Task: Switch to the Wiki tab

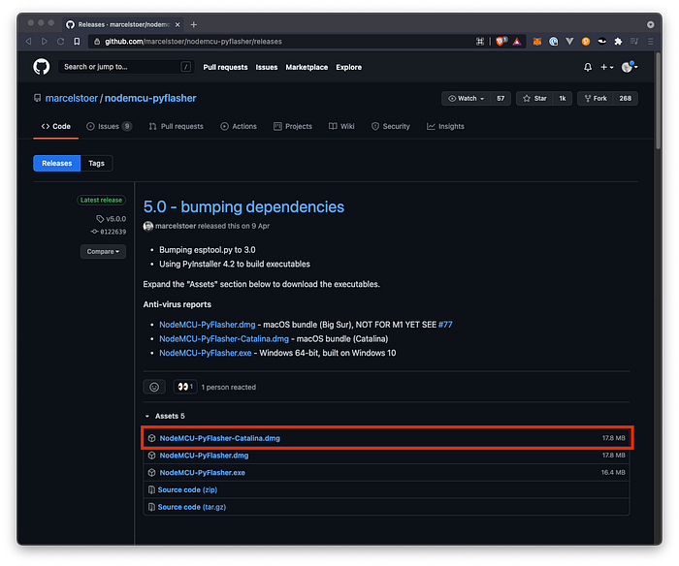Action: (341, 126)
